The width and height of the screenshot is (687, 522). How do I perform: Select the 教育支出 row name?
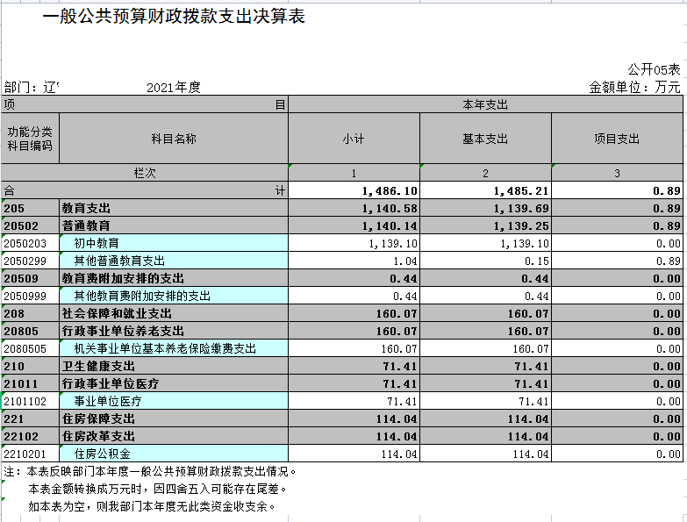coord(174,208)
